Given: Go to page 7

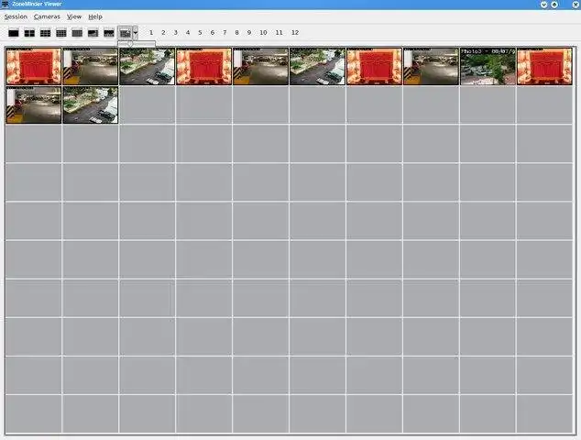Looking at the screenshot, I should click(x=225, y=33).
